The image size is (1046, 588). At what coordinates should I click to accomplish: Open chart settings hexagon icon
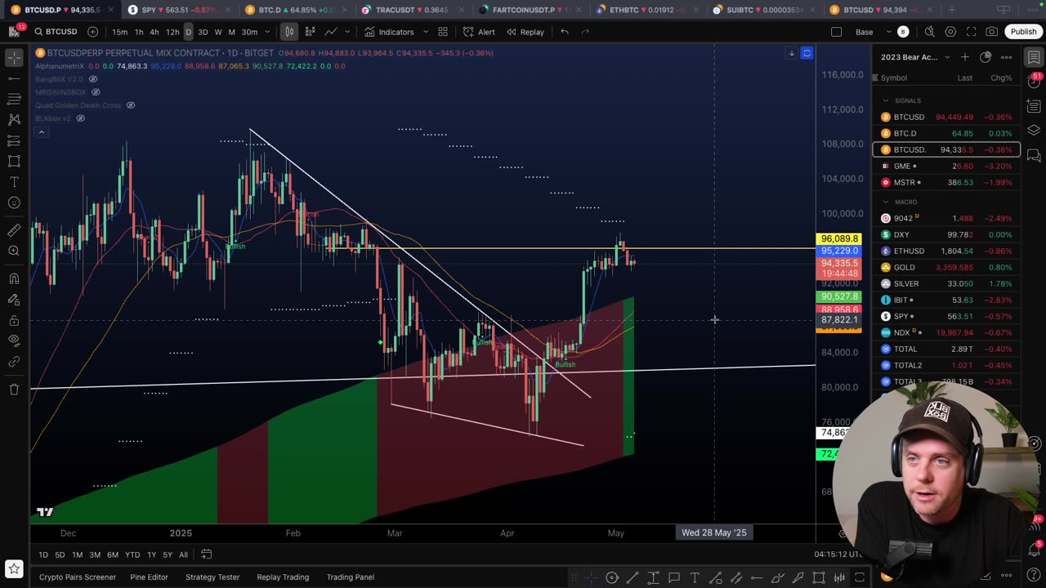(950, 32)
